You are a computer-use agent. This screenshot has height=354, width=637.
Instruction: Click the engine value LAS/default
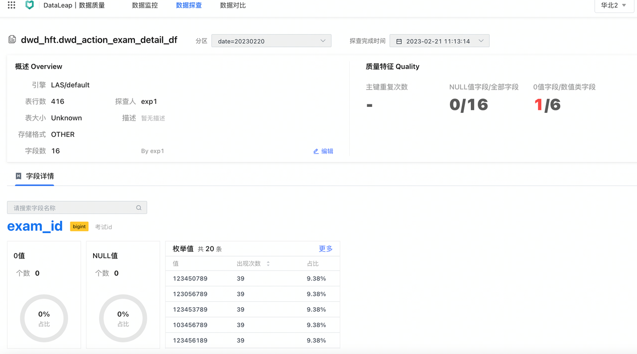[70, 85]
